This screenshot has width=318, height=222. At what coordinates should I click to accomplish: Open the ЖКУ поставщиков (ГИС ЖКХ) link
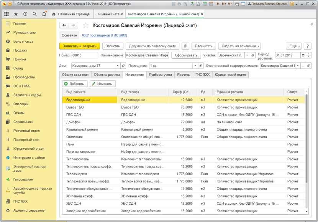click(104, 35)
